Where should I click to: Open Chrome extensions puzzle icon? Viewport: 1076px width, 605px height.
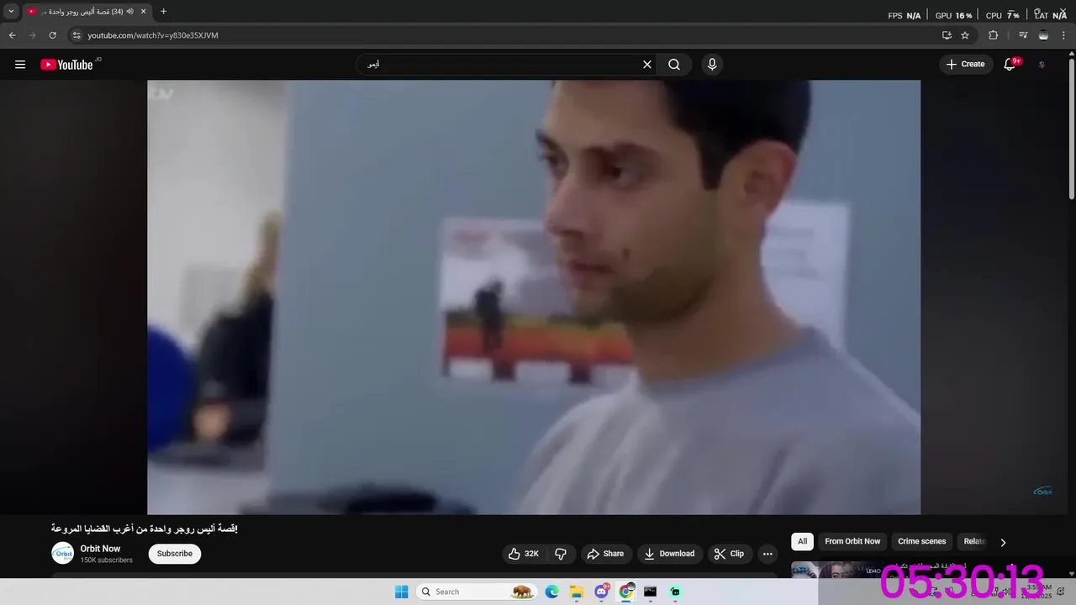pos(993,35)
